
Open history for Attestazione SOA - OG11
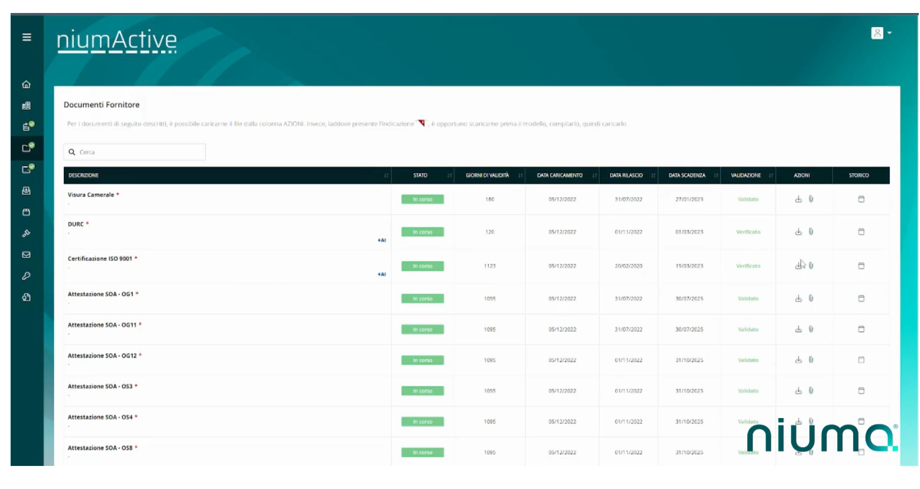861,329
